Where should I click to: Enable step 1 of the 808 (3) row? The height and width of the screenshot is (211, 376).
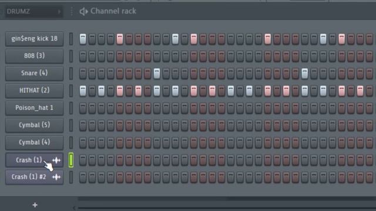click(83, 56)
